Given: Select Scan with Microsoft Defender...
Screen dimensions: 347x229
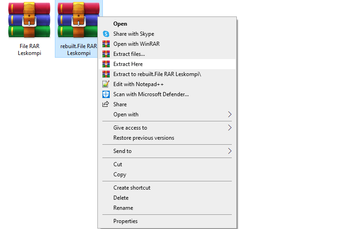Looking at the screenshot, I should [x=167, y=94].
